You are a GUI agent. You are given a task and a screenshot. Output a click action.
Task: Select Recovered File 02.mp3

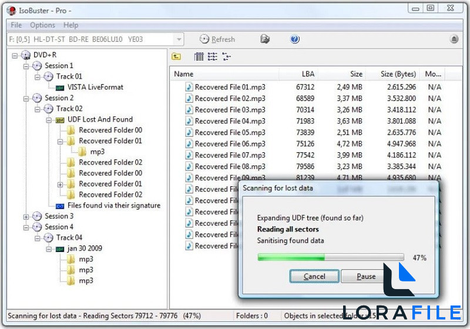pyautogui.click(x=230, y=99)
